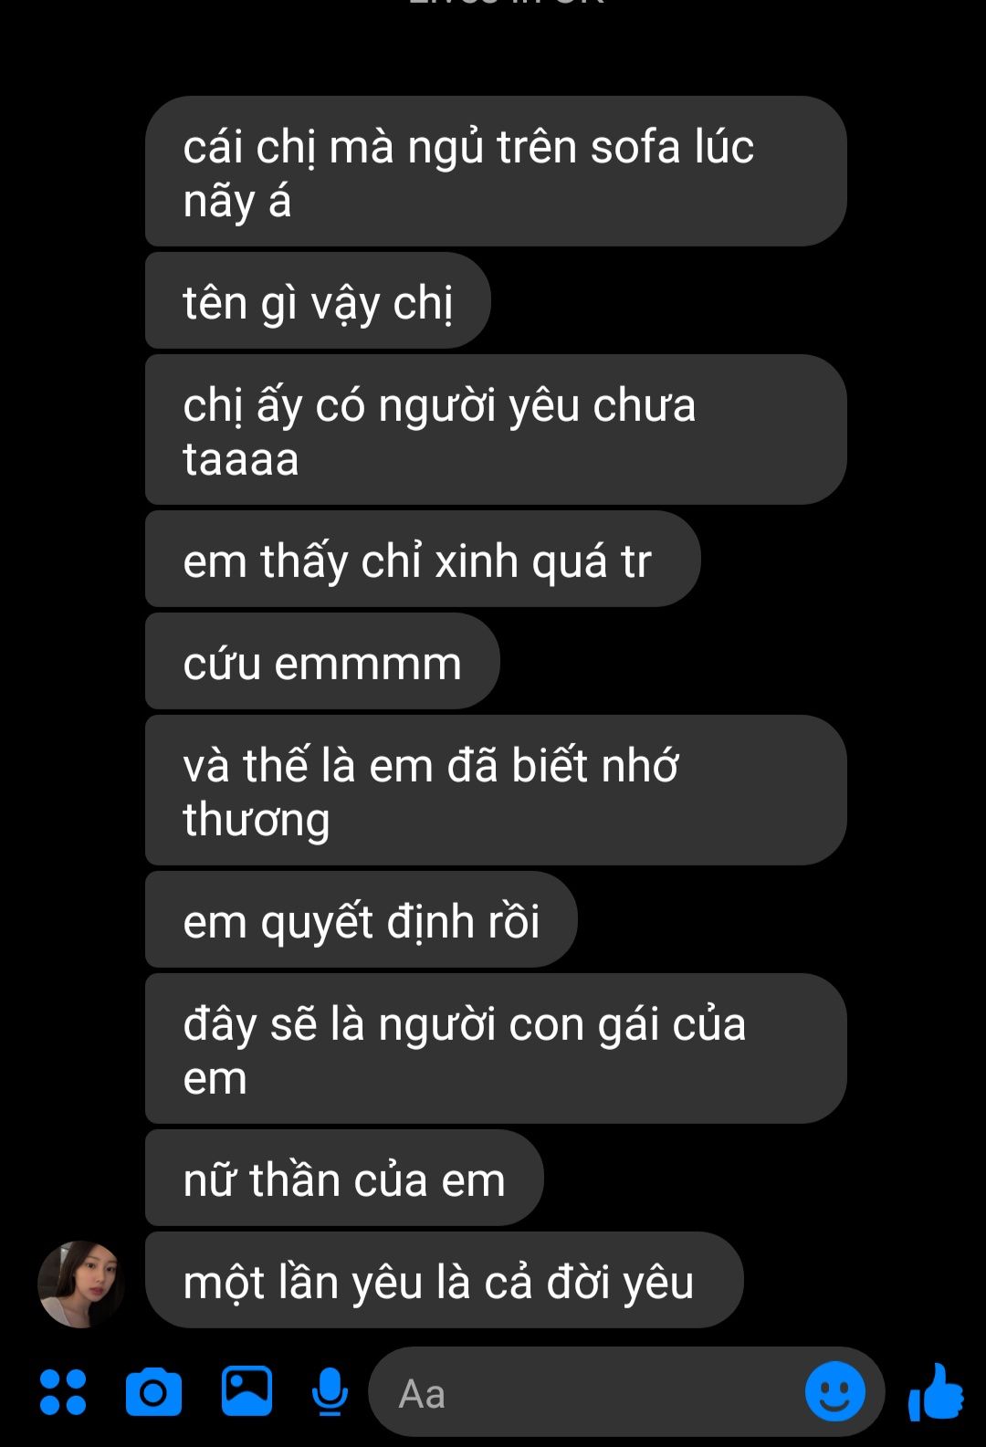Open the sender's profile picture

click(80, 1284)
